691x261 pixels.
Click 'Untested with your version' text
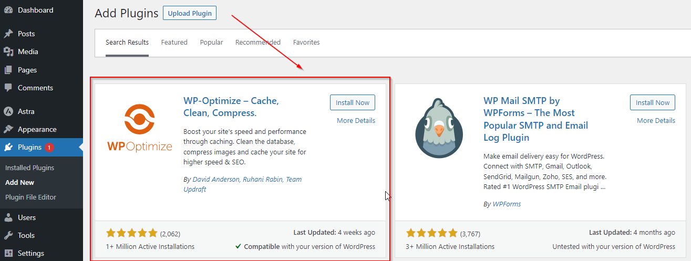(614, 246)
